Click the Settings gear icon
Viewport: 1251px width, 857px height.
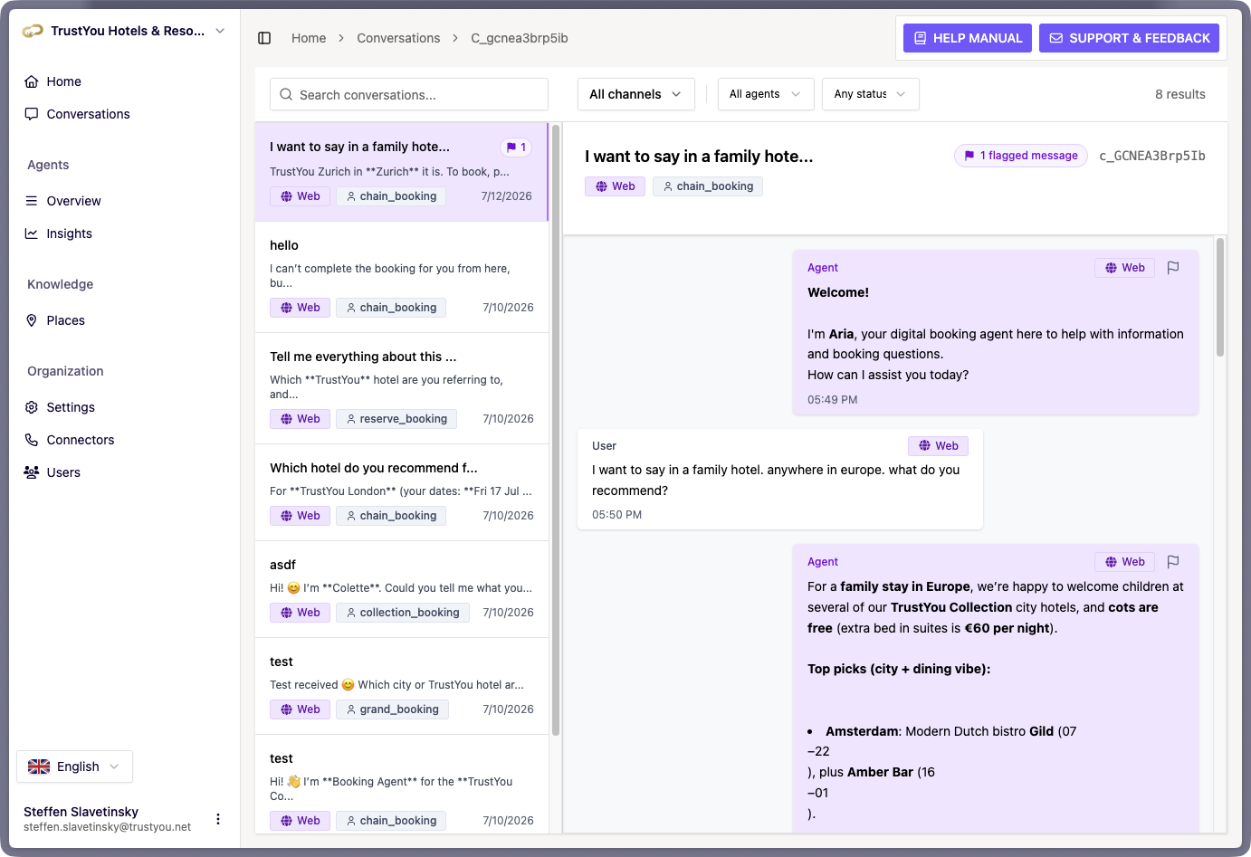[32, 407]
